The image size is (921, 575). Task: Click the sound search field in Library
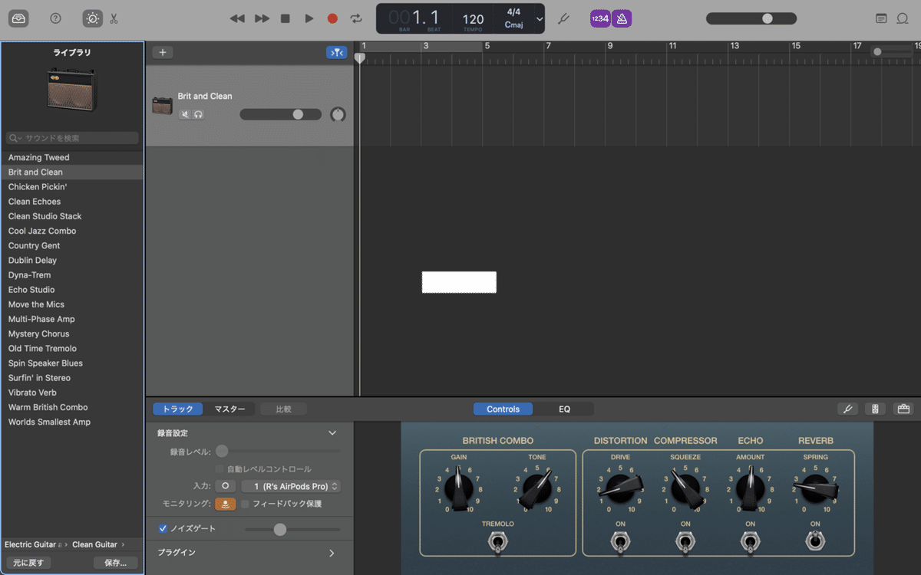[72, 138]
